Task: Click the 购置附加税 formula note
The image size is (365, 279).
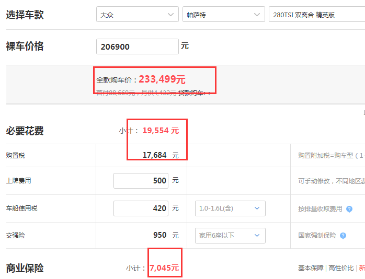Action: click(x=332, y=155)
